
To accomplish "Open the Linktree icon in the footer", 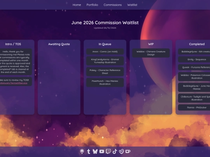I will point(82,151).
